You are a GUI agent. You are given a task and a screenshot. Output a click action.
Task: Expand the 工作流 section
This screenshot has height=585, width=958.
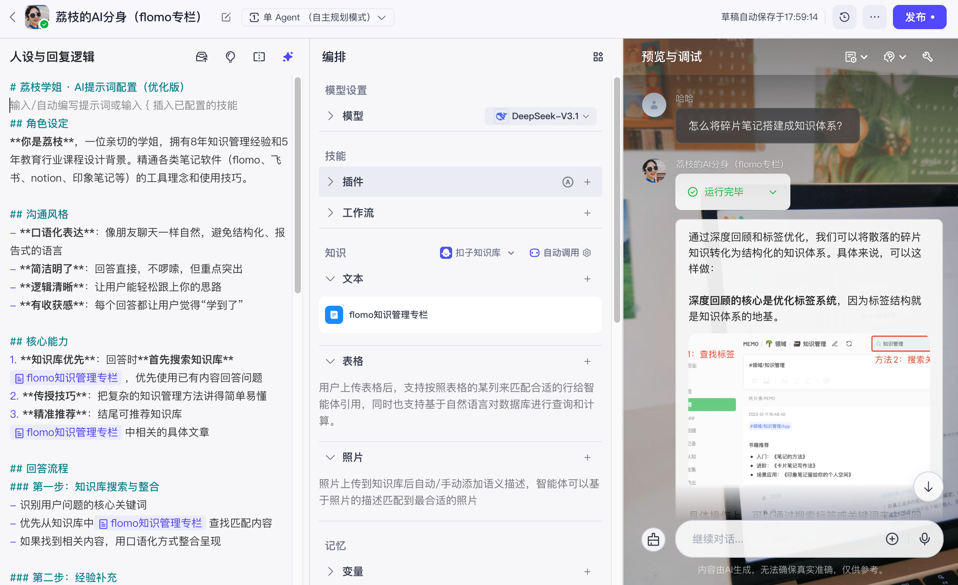pyautogui.click(x=330, y=213)
